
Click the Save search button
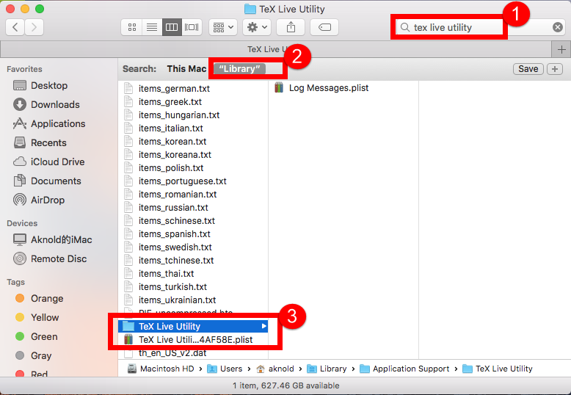pos(528,68)
